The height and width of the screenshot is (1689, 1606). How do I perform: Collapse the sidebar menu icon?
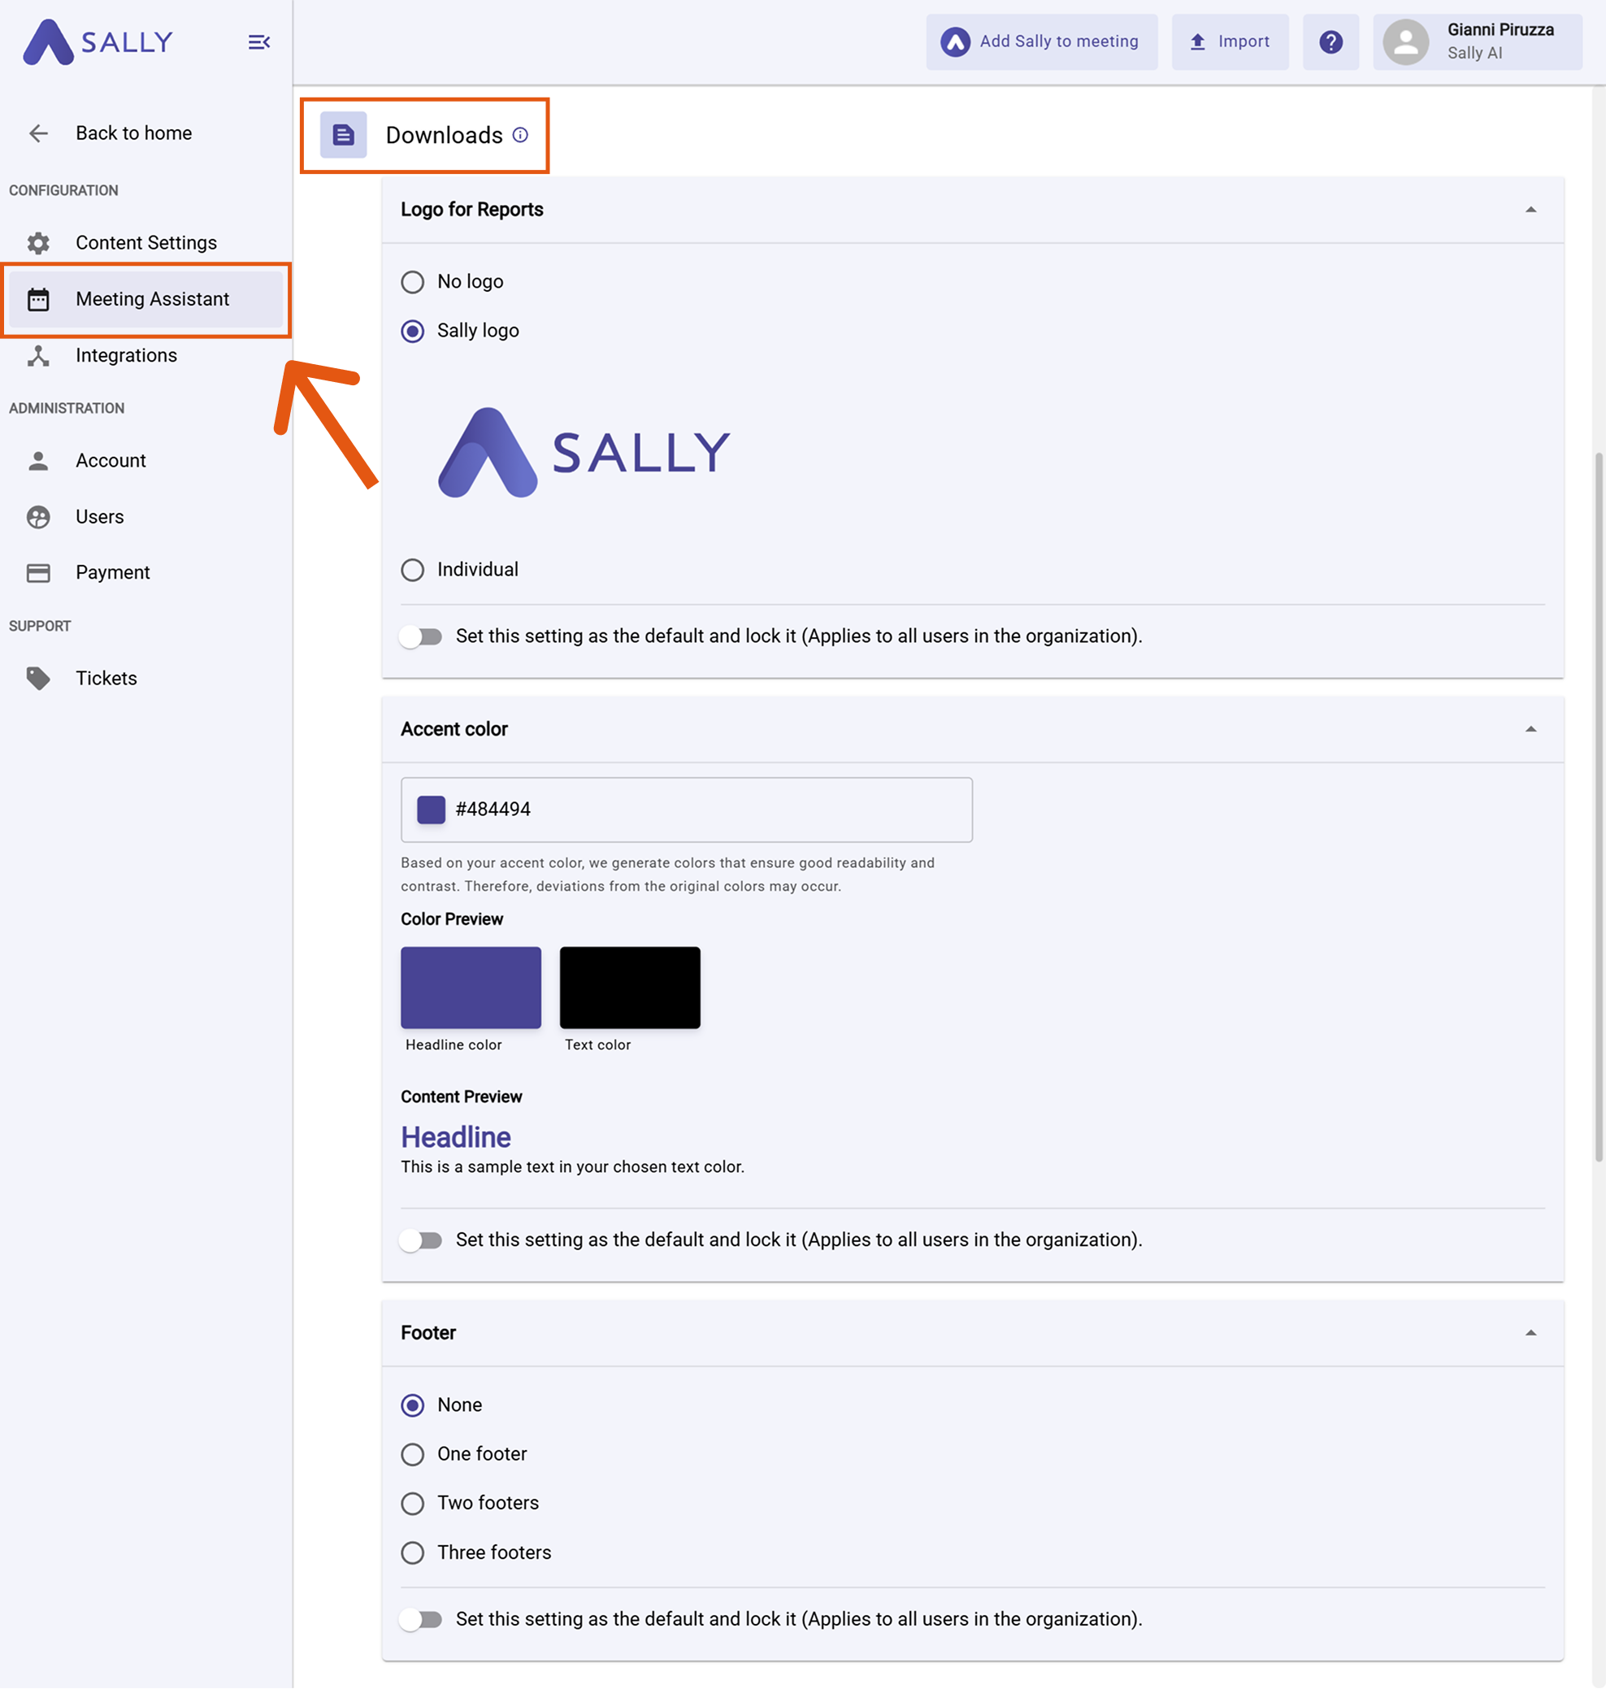(x=258, y=42)
